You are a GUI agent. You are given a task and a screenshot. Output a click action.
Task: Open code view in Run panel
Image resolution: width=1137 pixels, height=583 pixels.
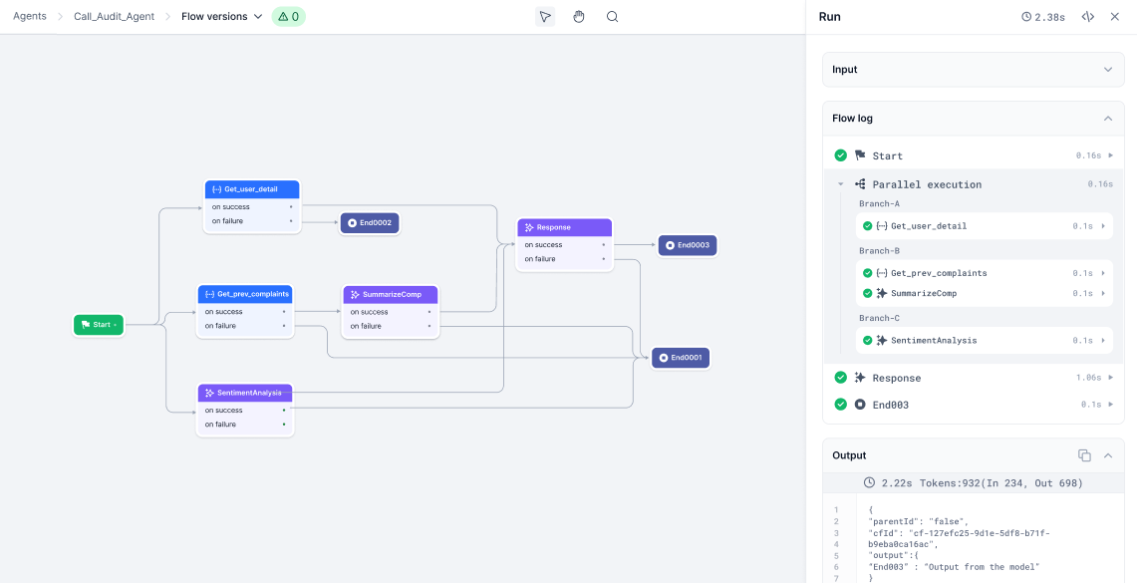coord(1088,17)
